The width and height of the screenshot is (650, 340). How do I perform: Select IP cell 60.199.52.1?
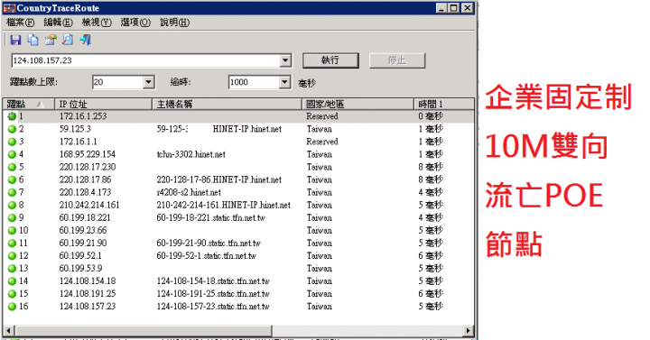(80, 256)
